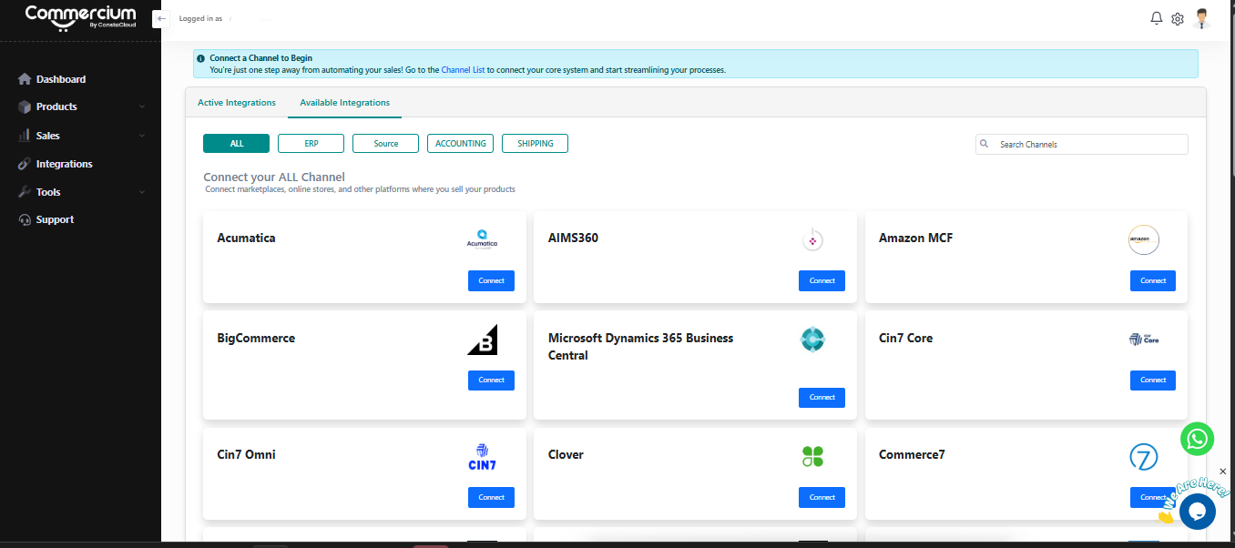1235x548 pixels.
Task: Click the Dynamics 365 Business Central logo
Action: [811, 340]
